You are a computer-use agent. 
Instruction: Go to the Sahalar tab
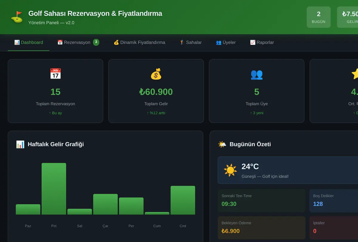(191, 42)
